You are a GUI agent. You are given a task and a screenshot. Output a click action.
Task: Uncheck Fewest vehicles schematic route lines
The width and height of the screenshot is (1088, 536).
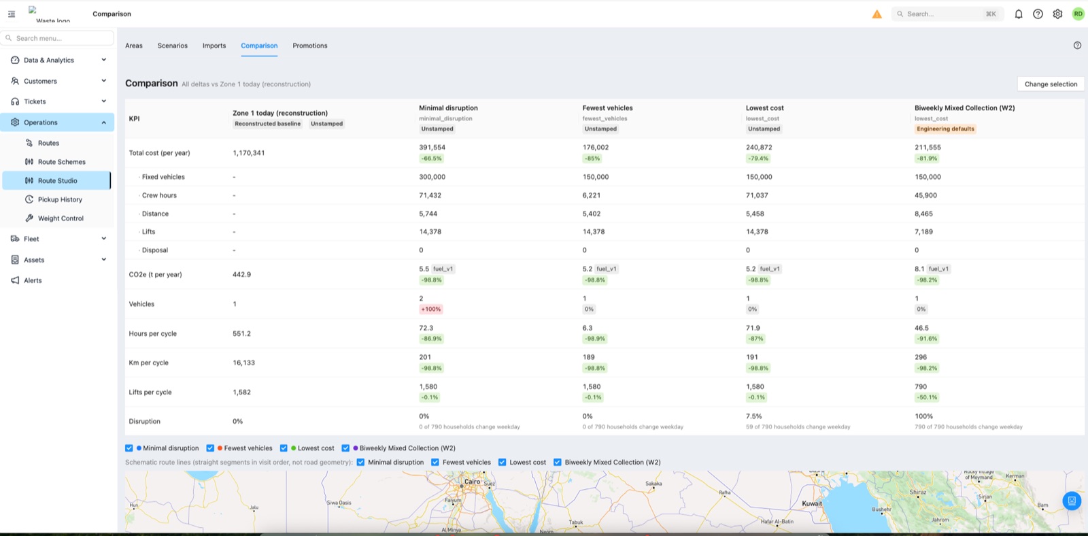tap(435, 463)
